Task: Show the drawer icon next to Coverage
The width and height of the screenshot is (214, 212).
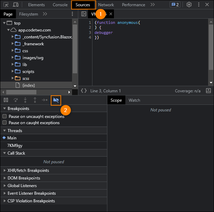Action: 208,91
